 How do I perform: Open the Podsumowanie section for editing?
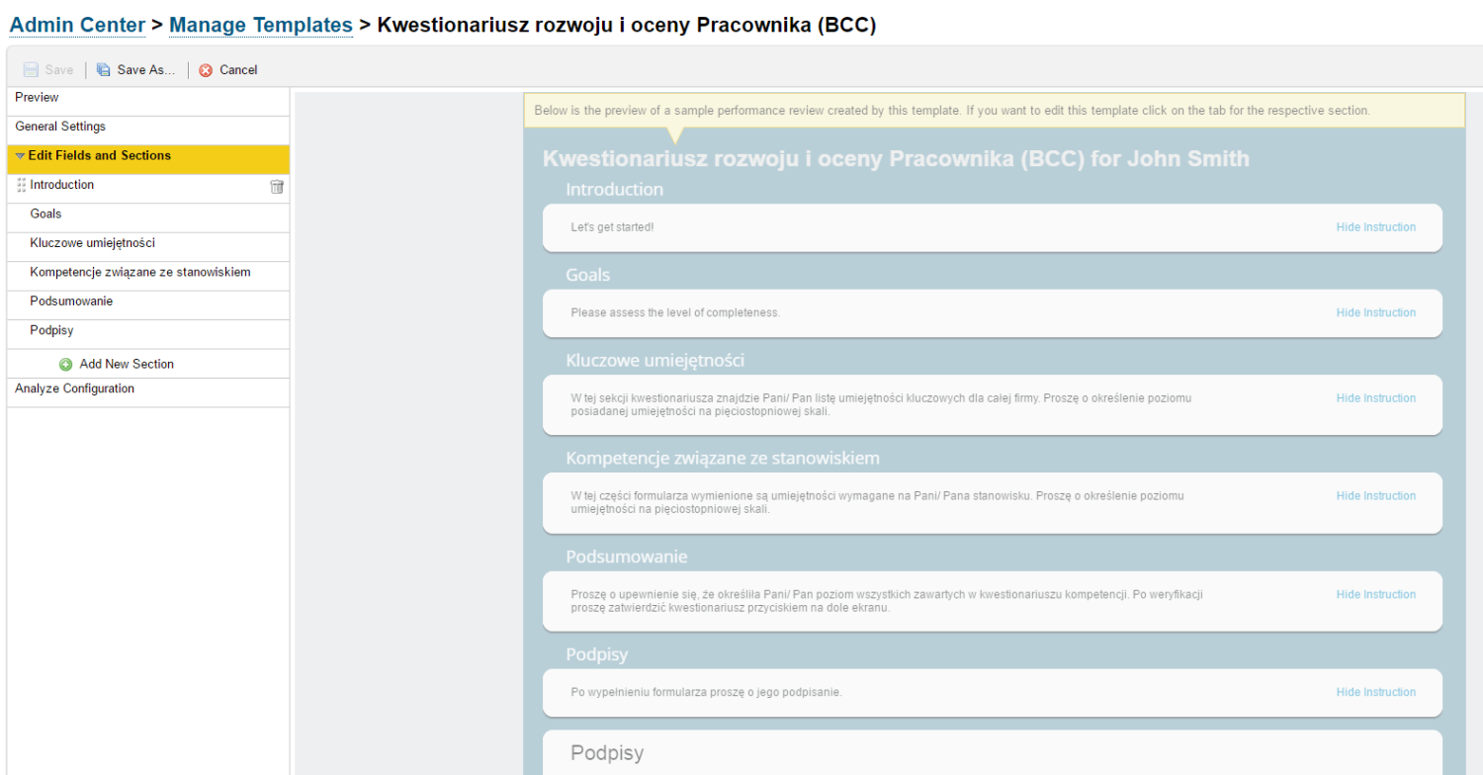pos(70,301)
